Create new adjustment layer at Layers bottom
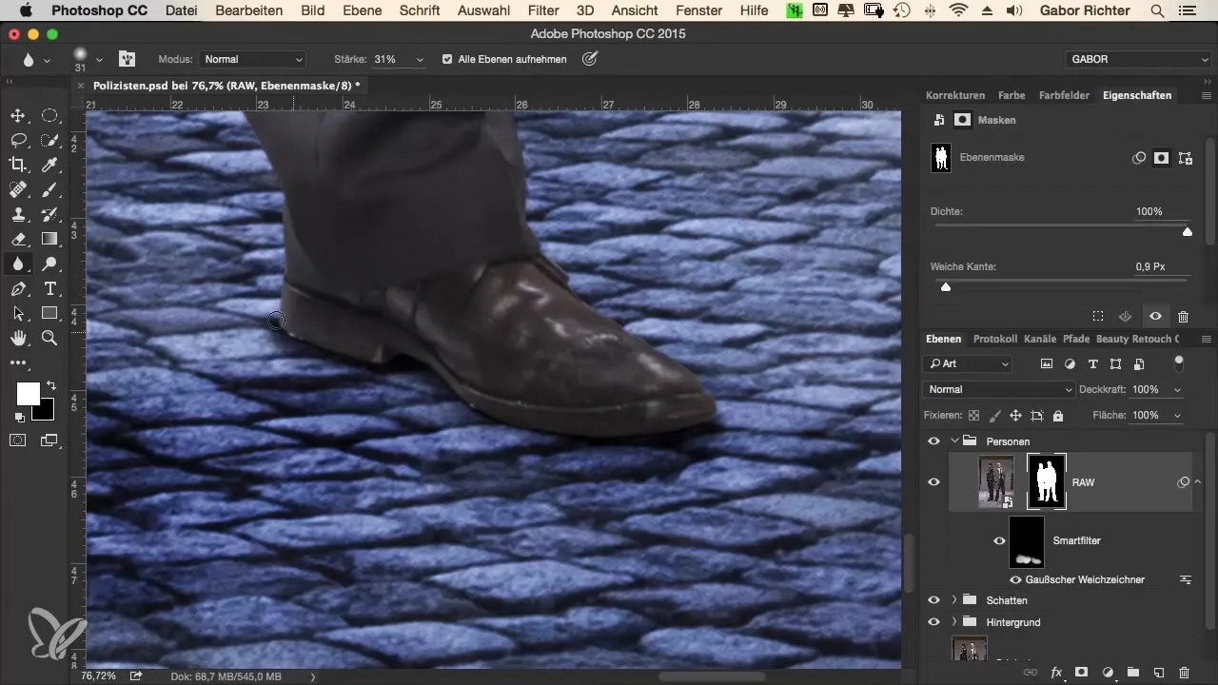The width and height of the screenshot is (1218, 685). point(1107,672)
